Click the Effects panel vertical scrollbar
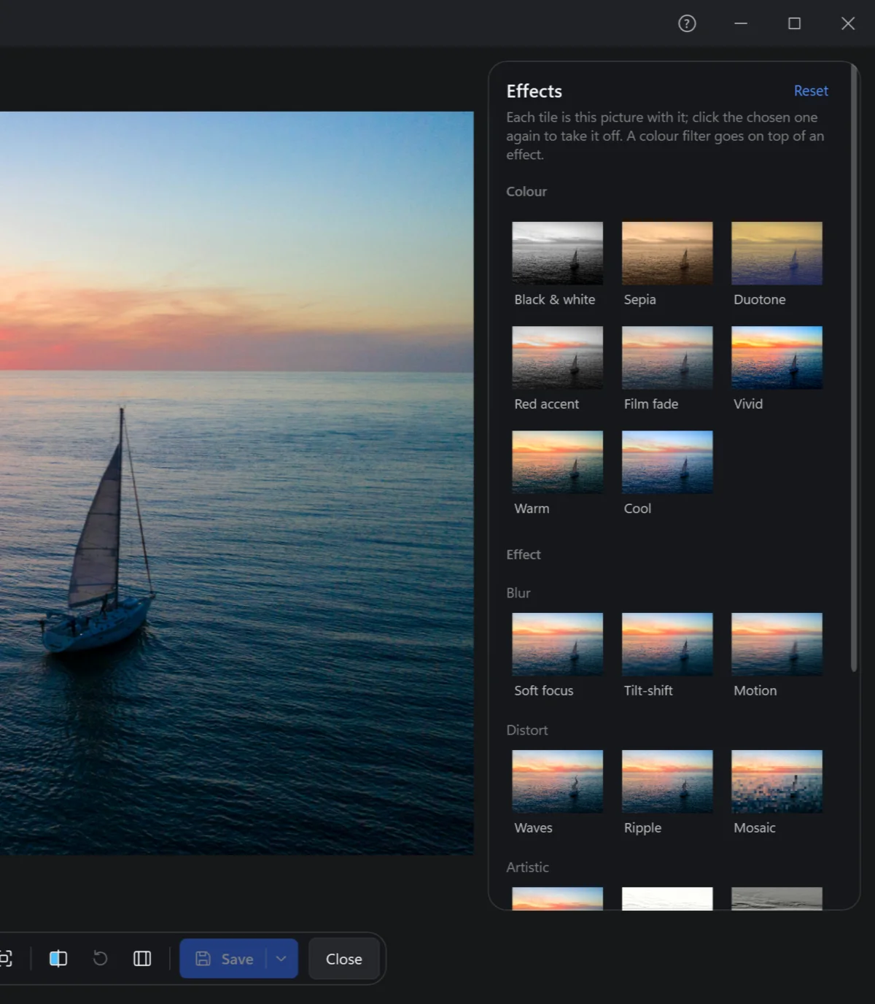The image size is (875, 1004). tap(854, 368)
